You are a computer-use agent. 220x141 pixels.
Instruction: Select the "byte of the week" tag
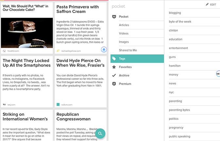(x=180, y=22)
